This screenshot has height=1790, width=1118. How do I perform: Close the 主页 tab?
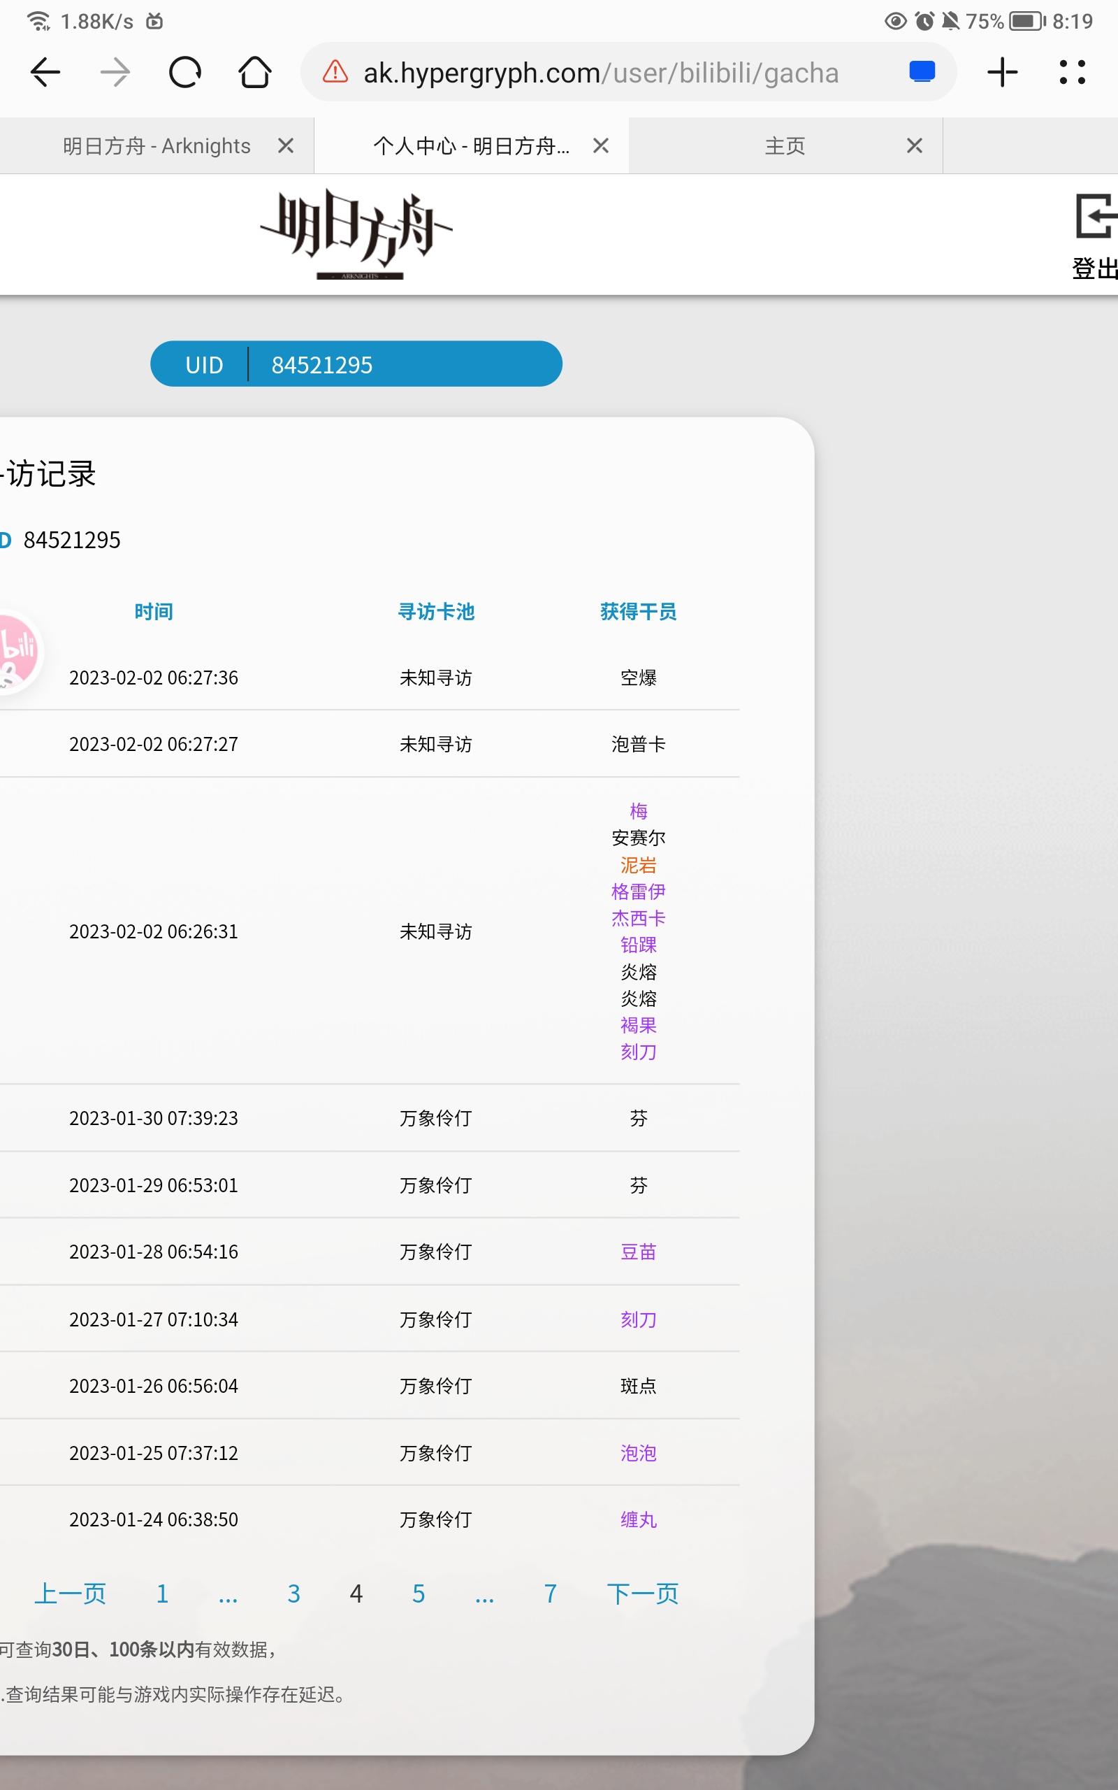pos(914,146)
